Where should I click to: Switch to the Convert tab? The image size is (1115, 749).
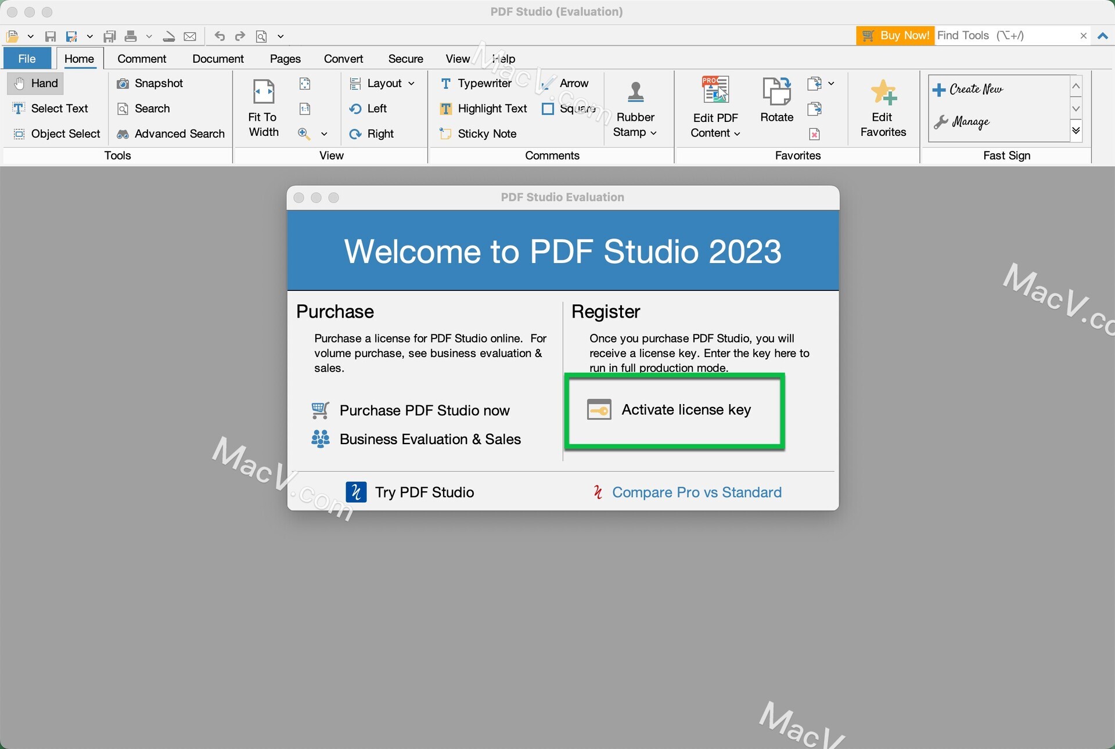(x=343, y=59)
